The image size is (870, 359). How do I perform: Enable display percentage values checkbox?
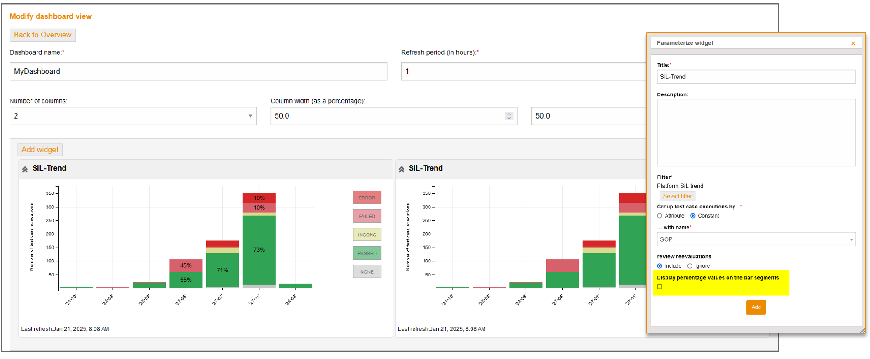click(660, 287)
